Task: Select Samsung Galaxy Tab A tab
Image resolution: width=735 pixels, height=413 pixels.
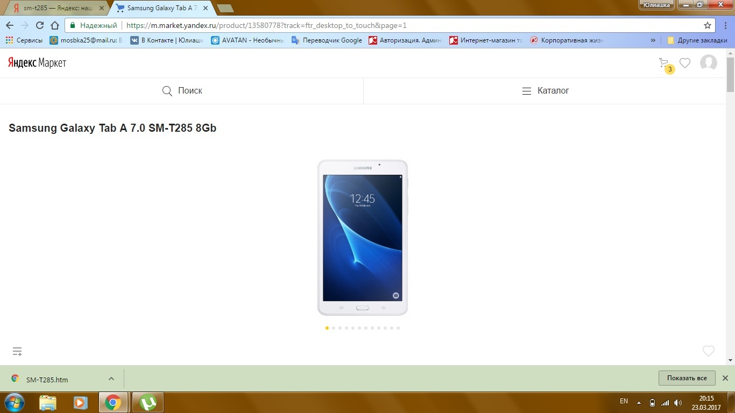Action: tap(161, 8)
